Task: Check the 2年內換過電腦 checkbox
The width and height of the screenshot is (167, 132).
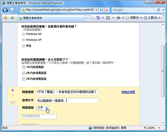Action: pyautogui.click(x=24, y=73)
